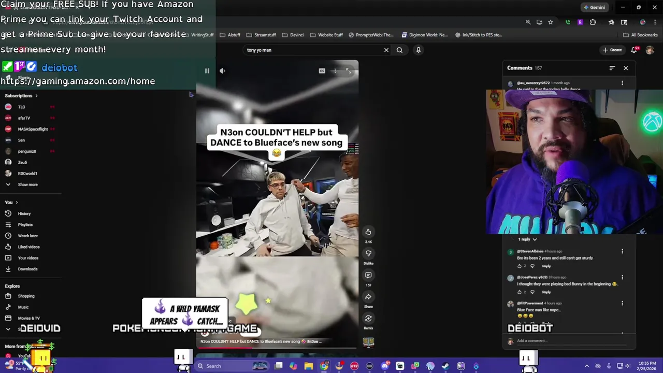Submit search with magnifier button
663x373 pixels.
[x=399, y=50]
